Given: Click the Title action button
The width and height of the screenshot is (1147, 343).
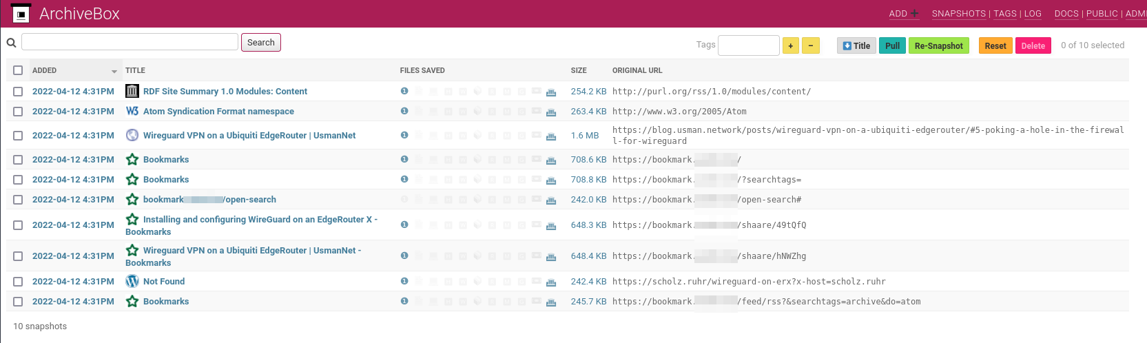Looking at the screenshot, I should [856, 45].
